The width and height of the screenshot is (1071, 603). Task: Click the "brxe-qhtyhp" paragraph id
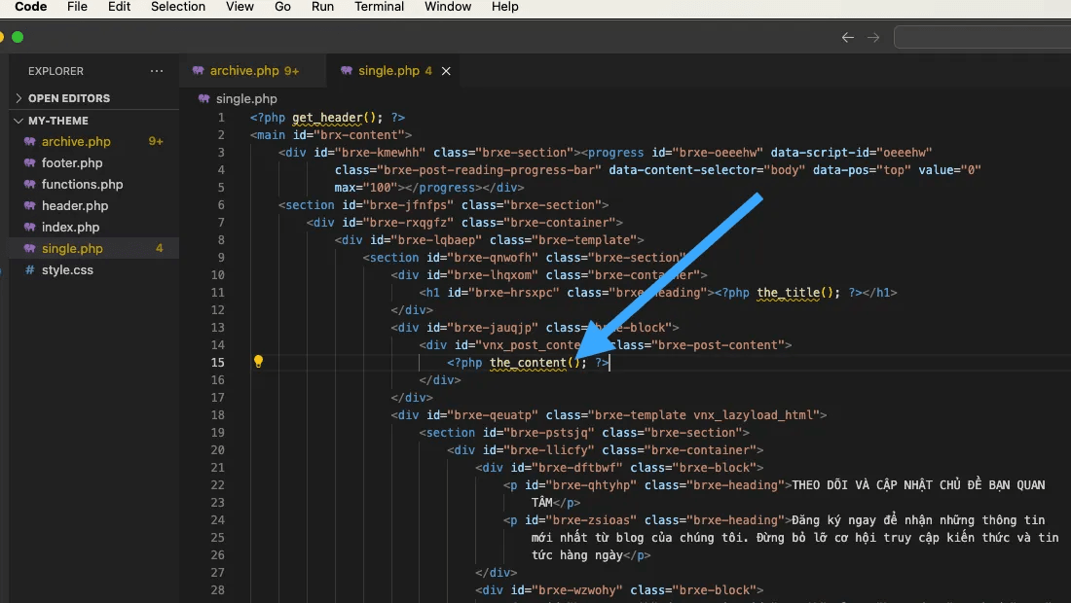[x=591, y=485]
